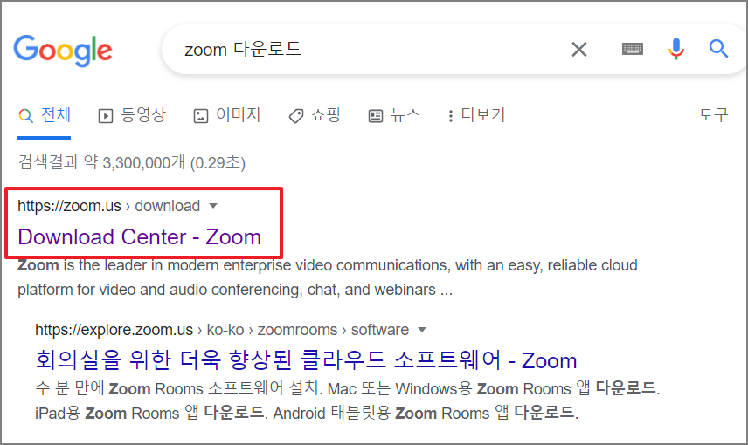Open the on-screen keyboard icon
The image size is (748, 445).
(633, 49)
